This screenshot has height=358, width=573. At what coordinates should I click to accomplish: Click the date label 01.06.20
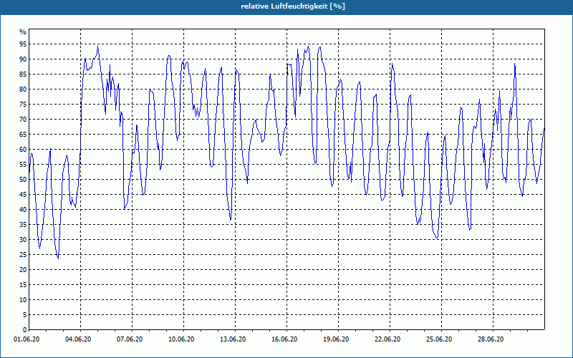click(x=27, y=339)
